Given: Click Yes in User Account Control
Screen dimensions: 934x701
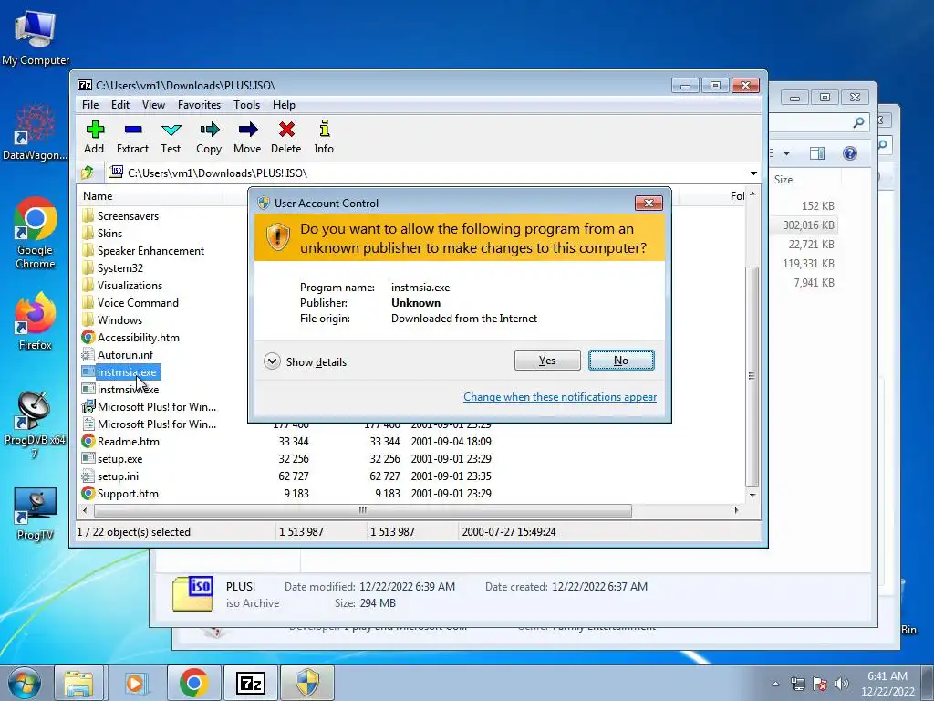Looking at the screenshot, I should click(547, 360).
